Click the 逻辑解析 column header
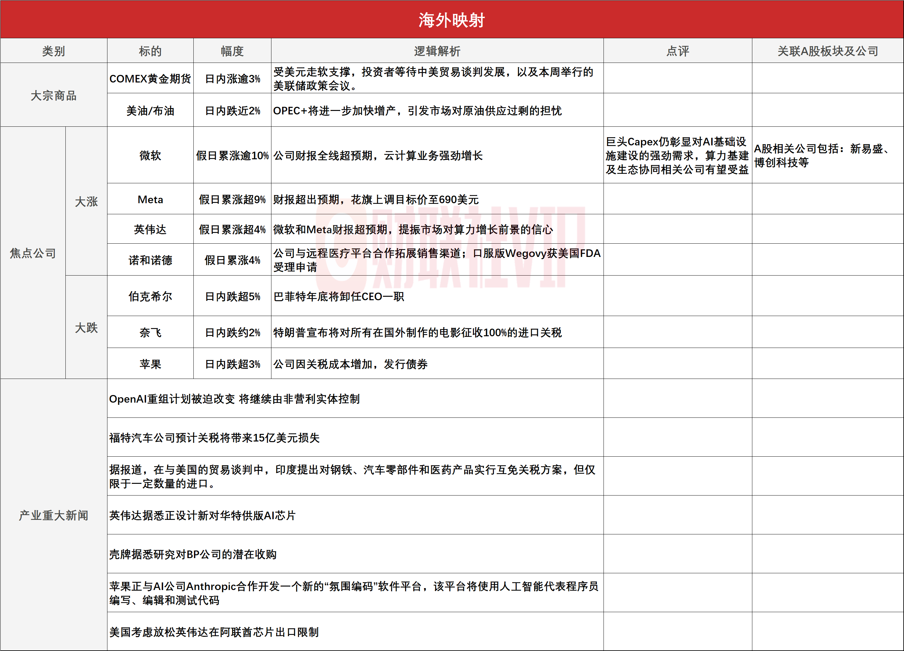The image size is (904, 651). click(437, 51)
